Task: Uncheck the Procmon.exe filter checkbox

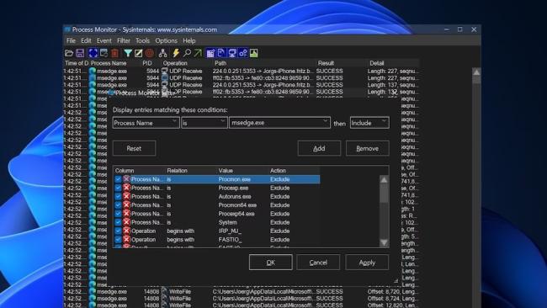Action: click(x=118, y=179)
